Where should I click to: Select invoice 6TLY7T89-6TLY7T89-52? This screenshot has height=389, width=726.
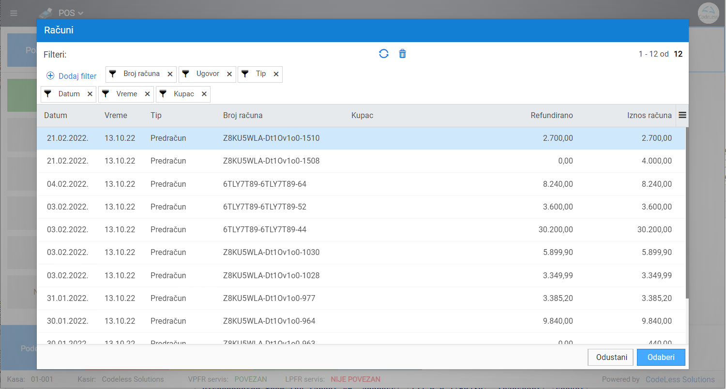(361, 207)
